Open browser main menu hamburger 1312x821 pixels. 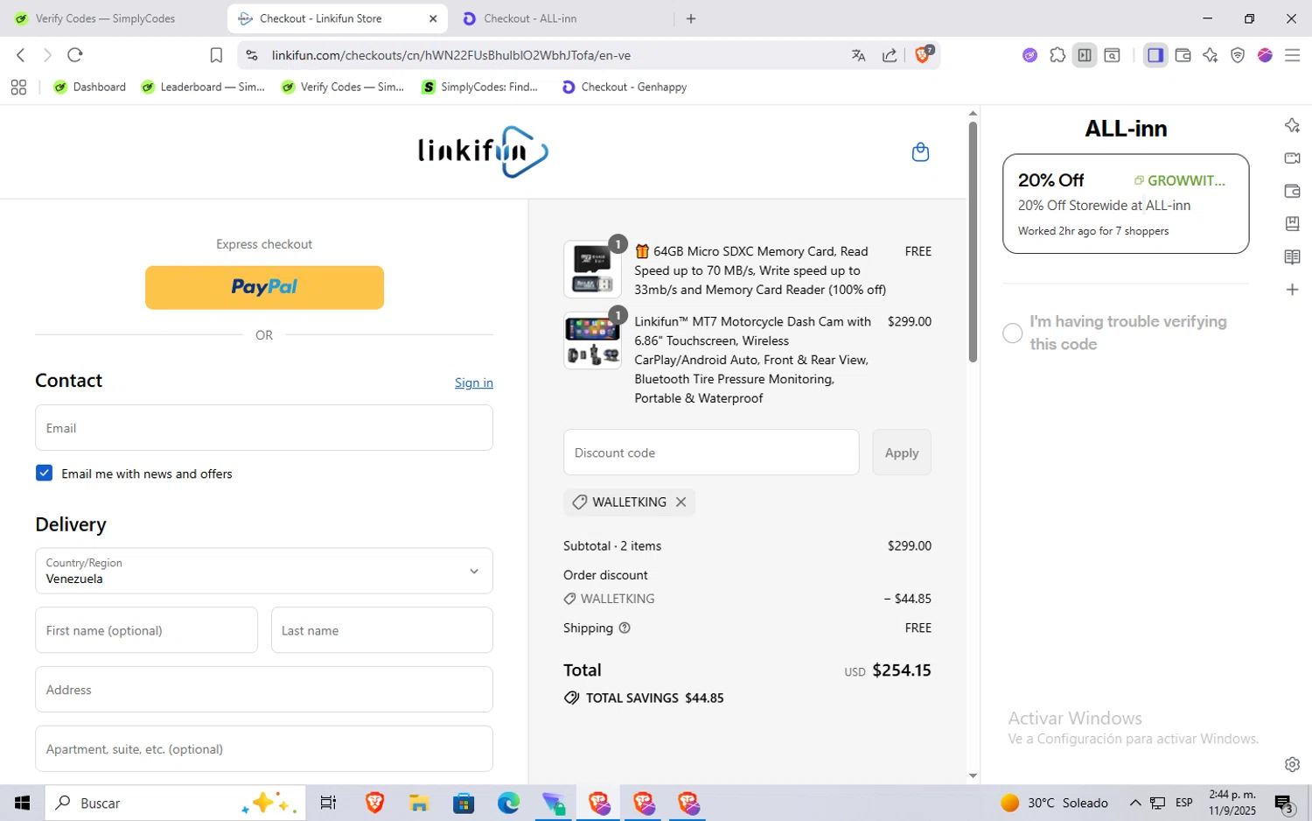pyautogui.click(x=1292, y=55)
